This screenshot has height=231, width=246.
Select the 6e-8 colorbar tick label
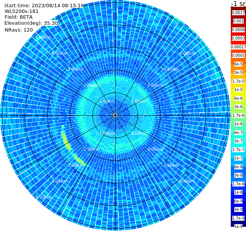tap(238, 167)
